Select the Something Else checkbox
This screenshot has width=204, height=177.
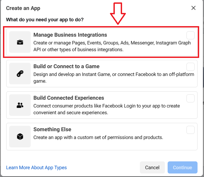(190, 130)
